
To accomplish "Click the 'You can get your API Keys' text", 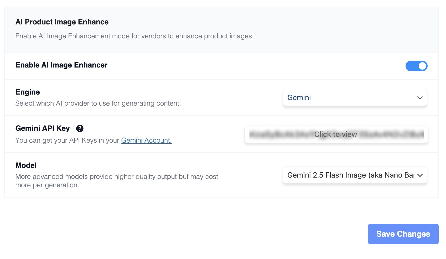I will pyautogui.click(x=67, y=140).
